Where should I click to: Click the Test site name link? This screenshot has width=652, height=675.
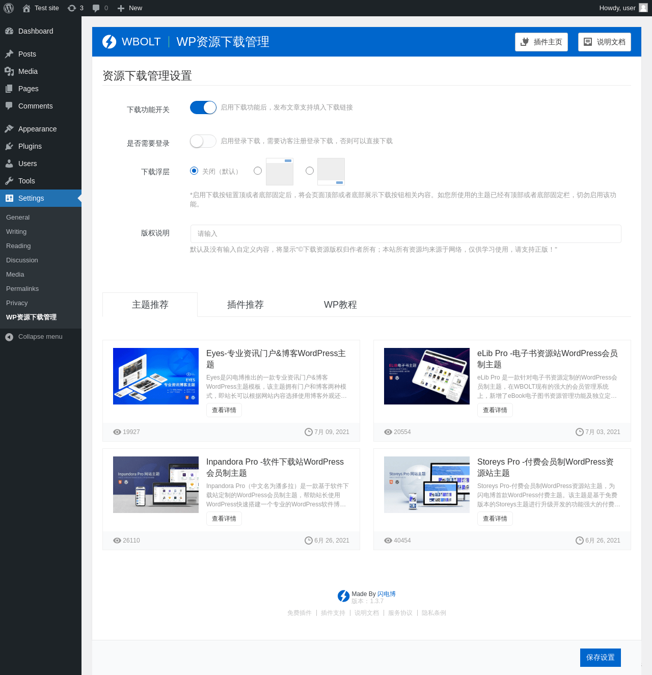(x=47, y=8)
